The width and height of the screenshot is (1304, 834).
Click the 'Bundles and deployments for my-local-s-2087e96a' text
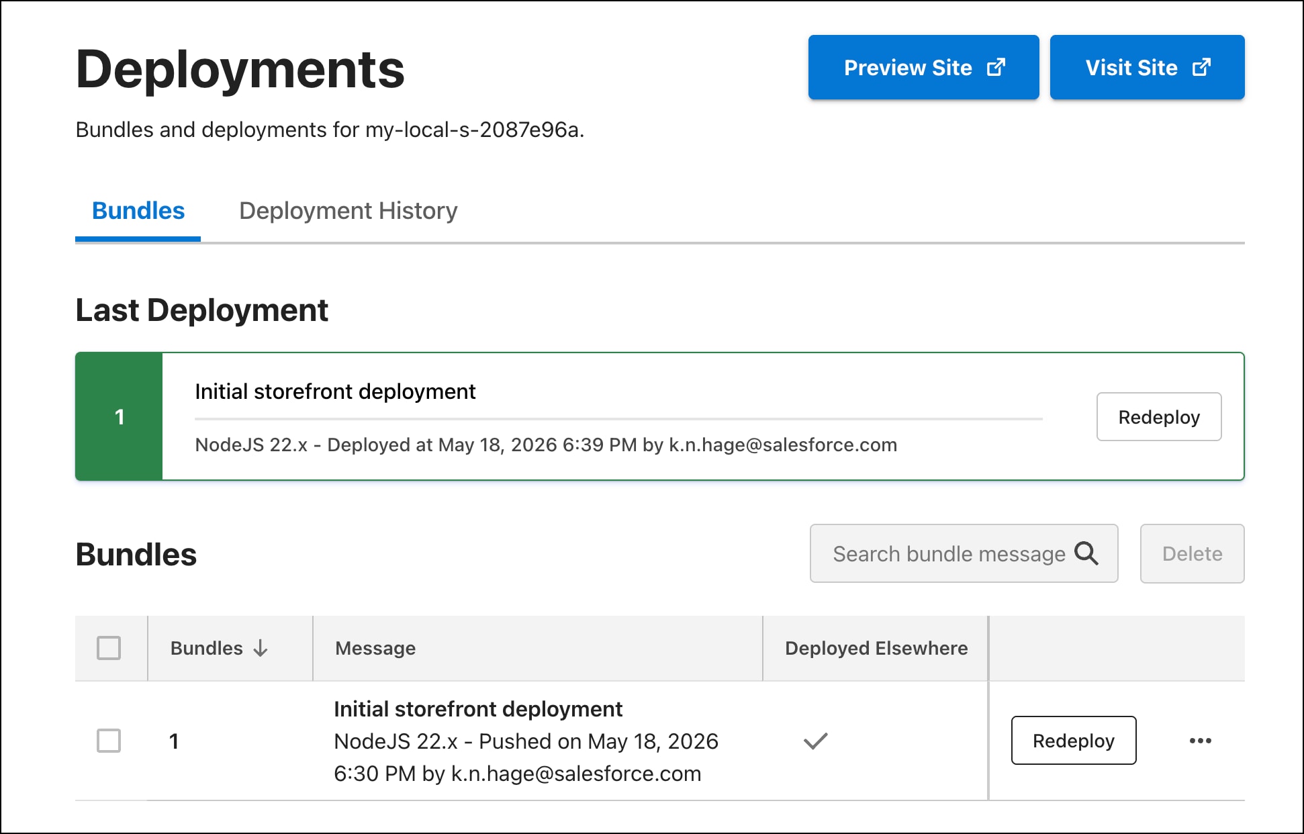[330, 130]
